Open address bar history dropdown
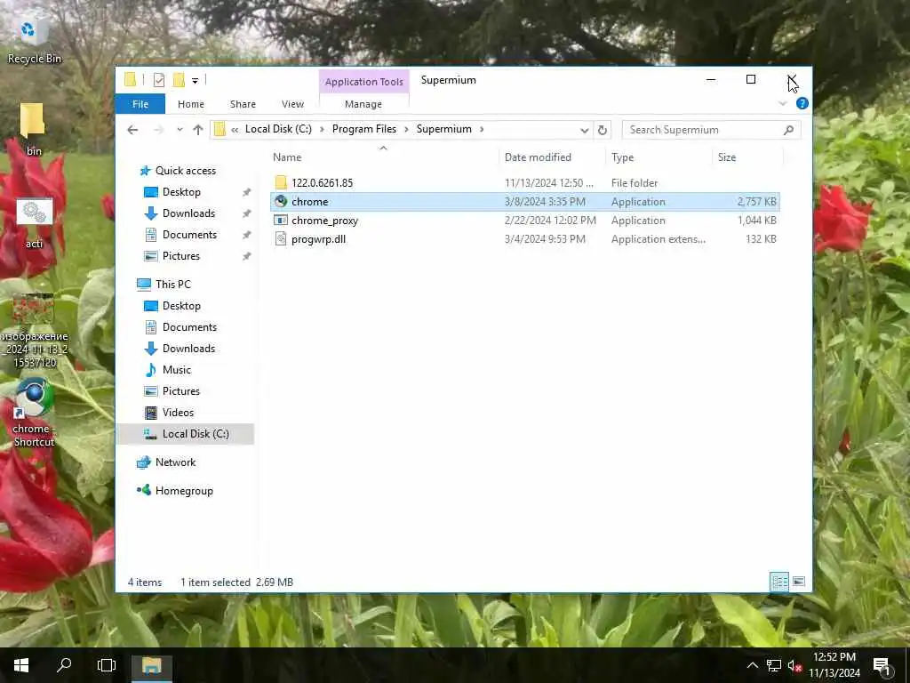This screenshot has width=910, height=683. [585, 130]
